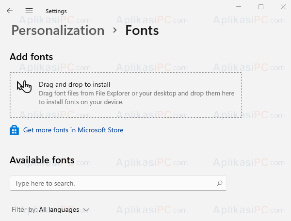Click the Available fonts heading

42,160
